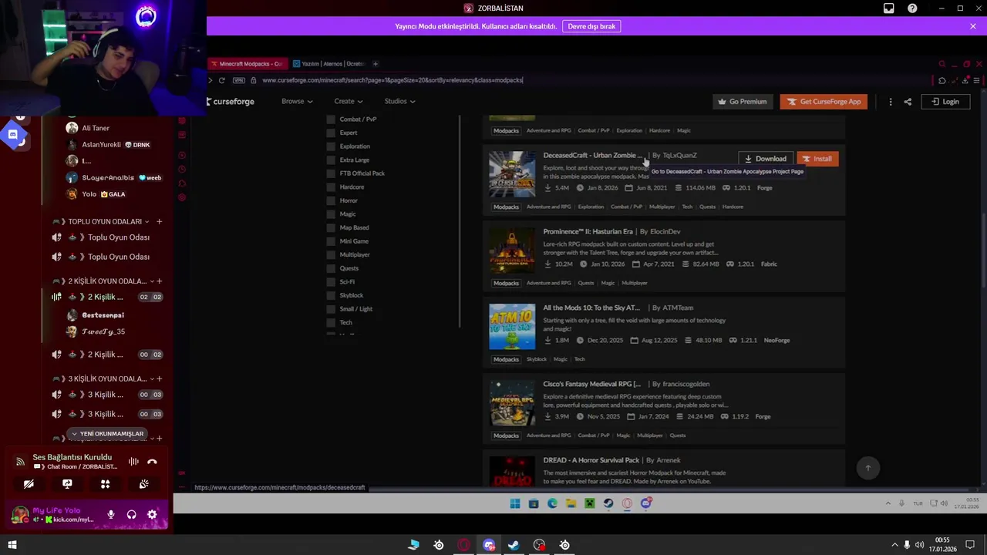This screenshot has height=555, width=987.
Task: Switch to Minecraft Modpacks browser tab
Action: pos(248,64)
